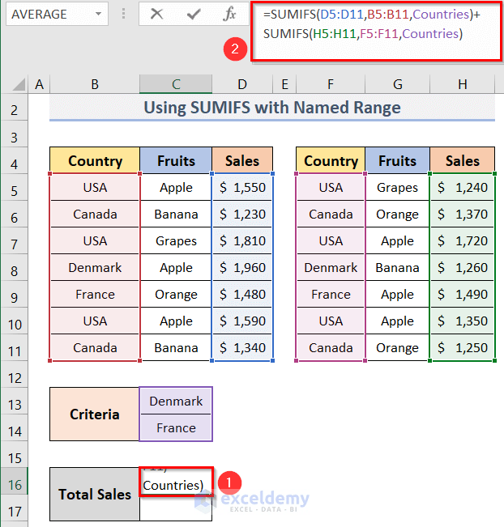The width and height of the screenshot is (504, 527).
Task: Click Denmark in right table Country column
Action: click(x=331, y=267)
